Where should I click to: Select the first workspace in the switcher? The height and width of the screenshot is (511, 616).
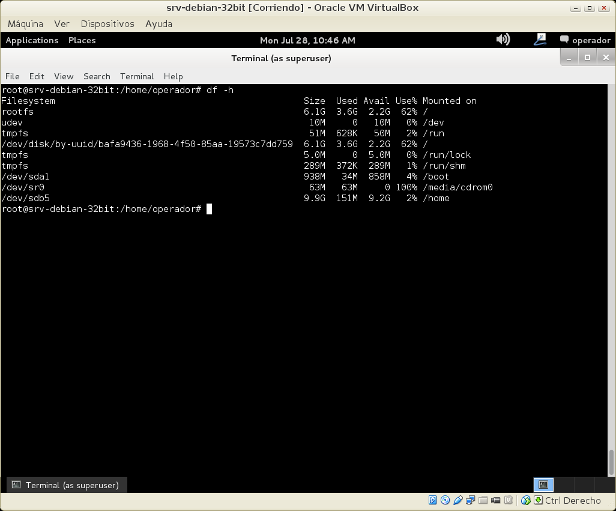point(543,485)
